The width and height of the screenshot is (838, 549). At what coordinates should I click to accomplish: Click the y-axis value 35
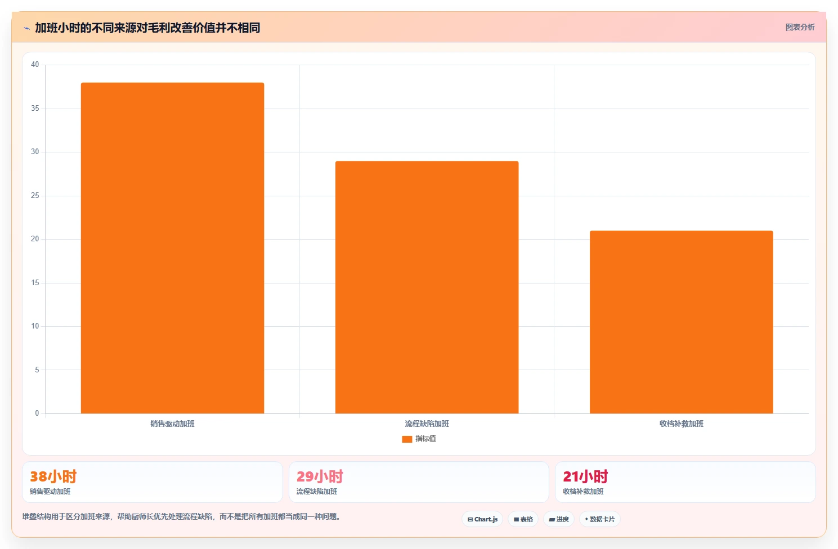pos(35,109)
